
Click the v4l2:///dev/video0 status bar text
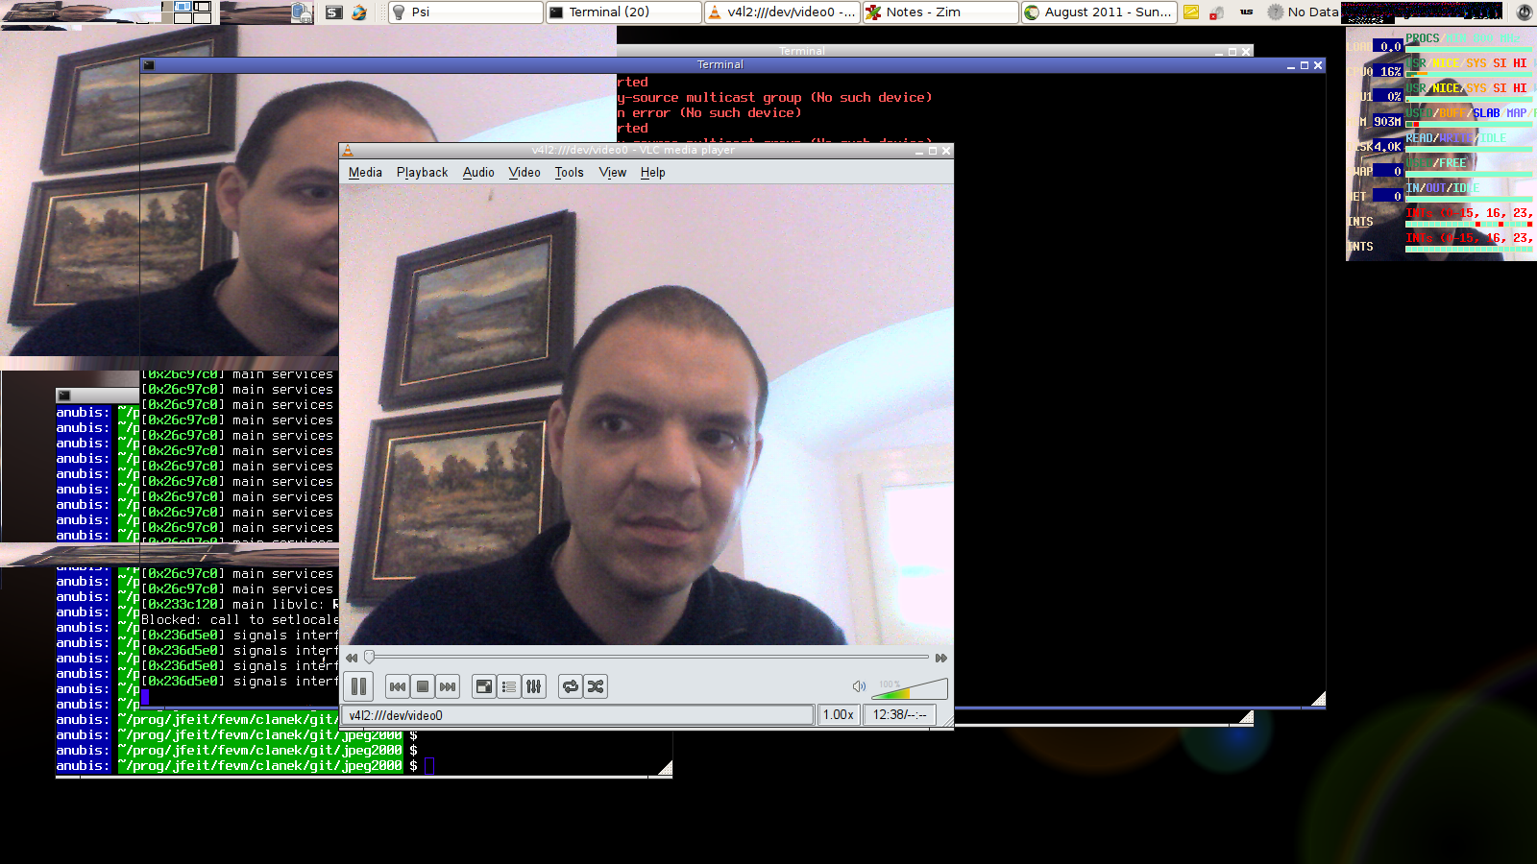396,715
